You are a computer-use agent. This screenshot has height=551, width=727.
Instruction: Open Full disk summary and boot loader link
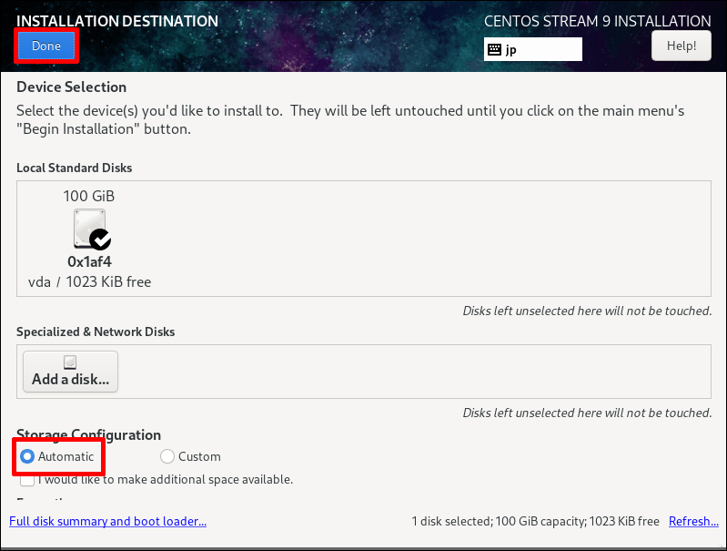click(x=108, y=521)
